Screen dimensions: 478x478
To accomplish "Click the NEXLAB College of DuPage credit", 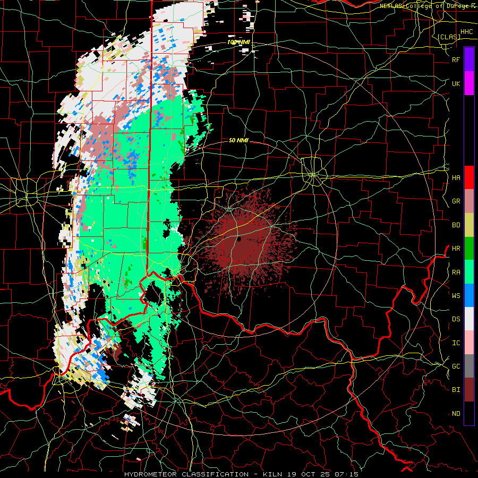I will tap(428, 6).
